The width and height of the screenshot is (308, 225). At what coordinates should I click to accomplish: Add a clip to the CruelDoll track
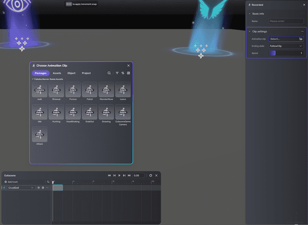(43, 188)
